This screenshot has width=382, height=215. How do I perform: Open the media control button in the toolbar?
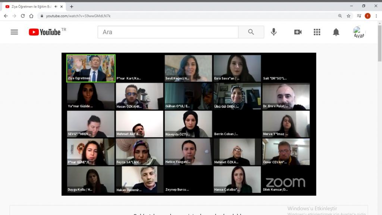pos(359,16)
